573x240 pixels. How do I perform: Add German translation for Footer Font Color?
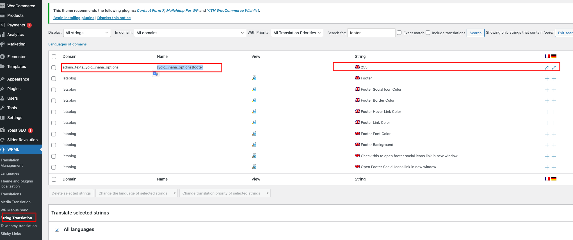[x=554, y=134]
